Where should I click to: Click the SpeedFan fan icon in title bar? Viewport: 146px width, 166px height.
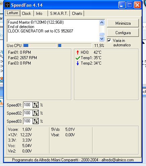tap(7, 5)
